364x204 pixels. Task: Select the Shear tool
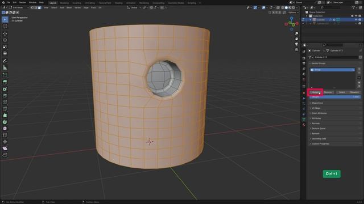click(5, 148)
